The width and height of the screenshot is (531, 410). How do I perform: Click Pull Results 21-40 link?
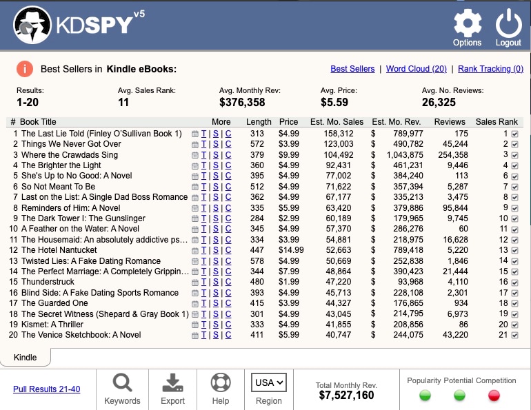point(47,389)
